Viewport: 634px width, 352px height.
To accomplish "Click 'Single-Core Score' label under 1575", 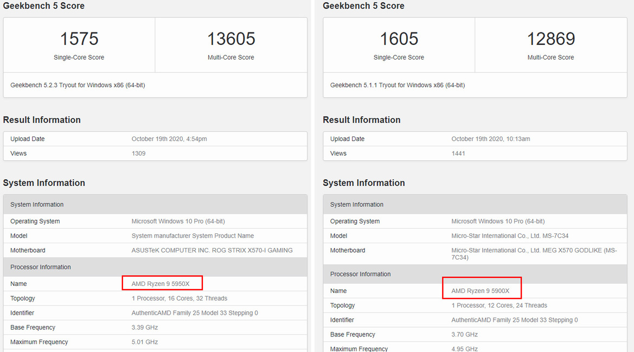I will [79, 57].
